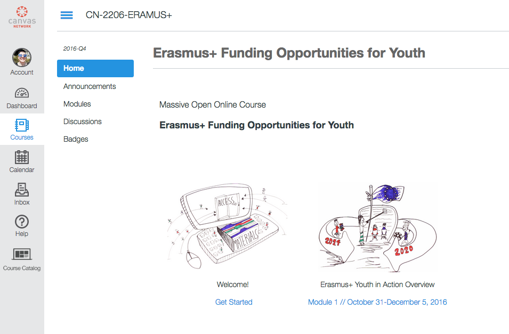The height and width of the screenshot is (334, 509).
Task: Open the Inbox tray icon
Action: pyautogui.click(x=22, y=190)
